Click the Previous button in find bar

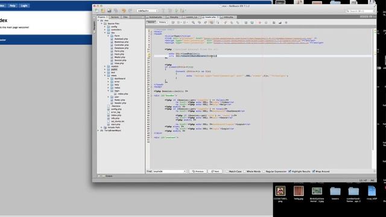[198, 171]
